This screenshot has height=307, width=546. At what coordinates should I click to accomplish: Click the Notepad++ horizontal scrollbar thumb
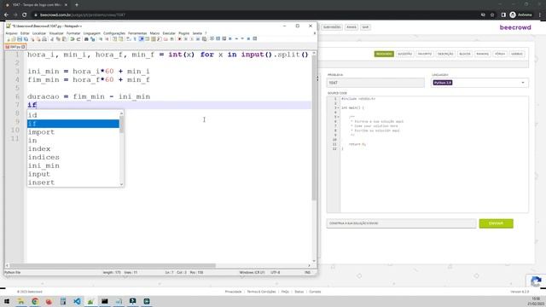pos(113,265)
